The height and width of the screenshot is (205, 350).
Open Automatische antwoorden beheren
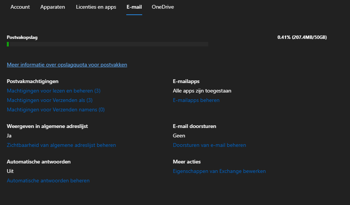(48, 180)
